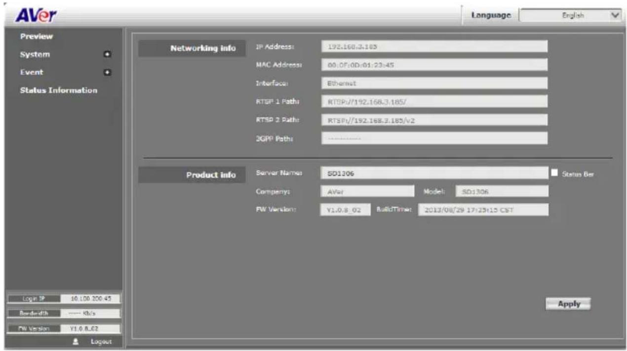This screenshot has width=627, height=351.
Task: Open the Event menu item
Action: tap(31, 72)
